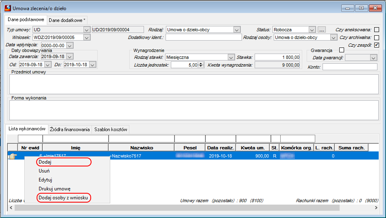Click the horizontal scrollbar left arrow

pyautogui.click(x=11, y=208)
